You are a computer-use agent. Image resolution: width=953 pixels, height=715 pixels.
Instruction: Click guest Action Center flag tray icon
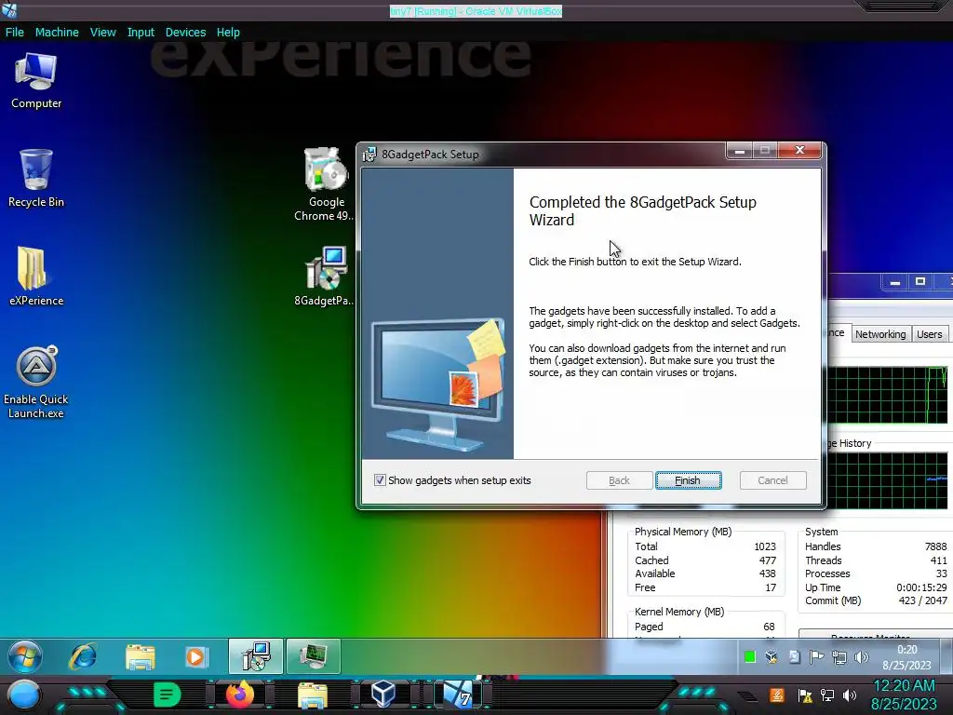click(x=816, y=656)
